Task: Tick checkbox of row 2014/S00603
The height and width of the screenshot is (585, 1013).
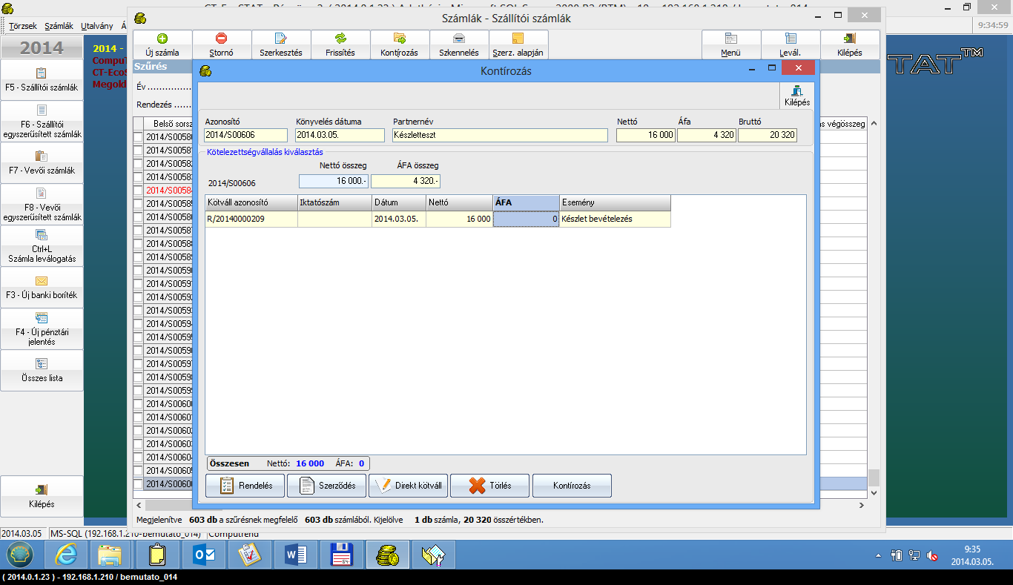Action: click(139, 444)
